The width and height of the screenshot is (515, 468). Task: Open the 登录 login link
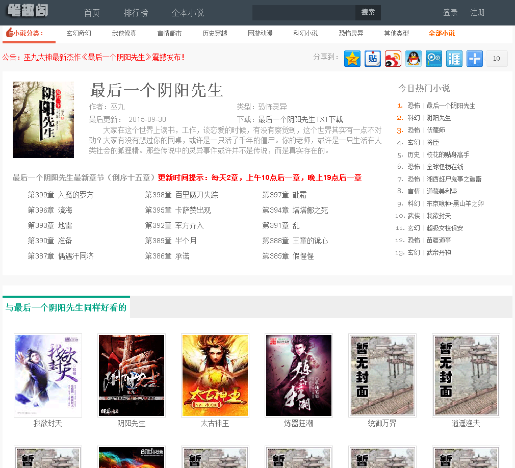(450, 12)
